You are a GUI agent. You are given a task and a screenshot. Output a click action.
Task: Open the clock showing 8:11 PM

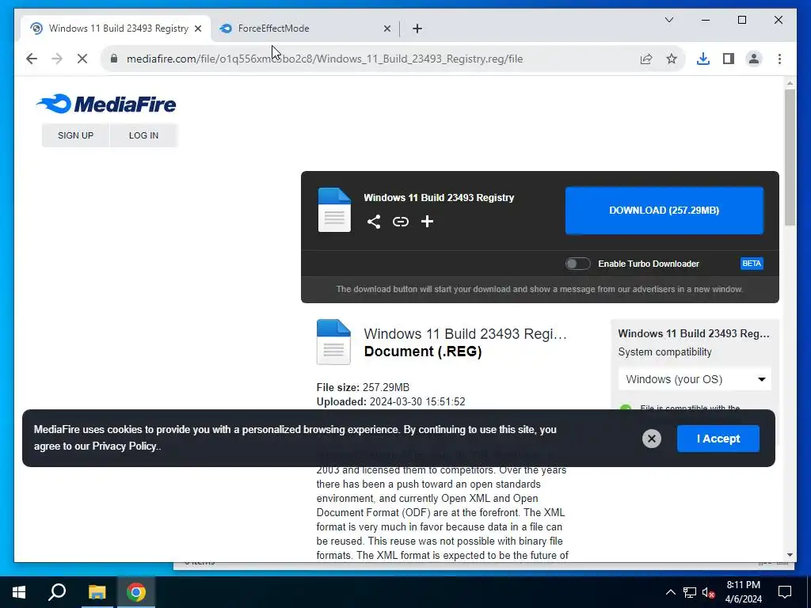point(743,592)
